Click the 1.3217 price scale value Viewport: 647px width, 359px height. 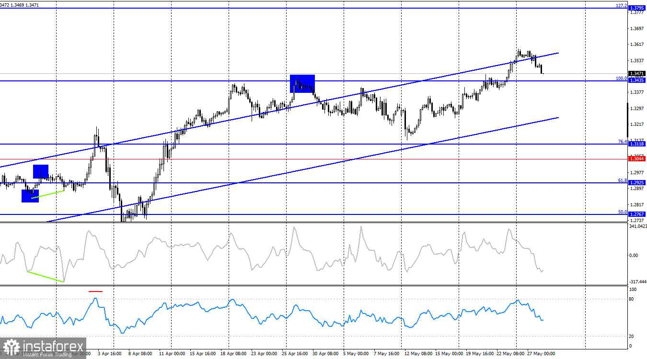637,124
